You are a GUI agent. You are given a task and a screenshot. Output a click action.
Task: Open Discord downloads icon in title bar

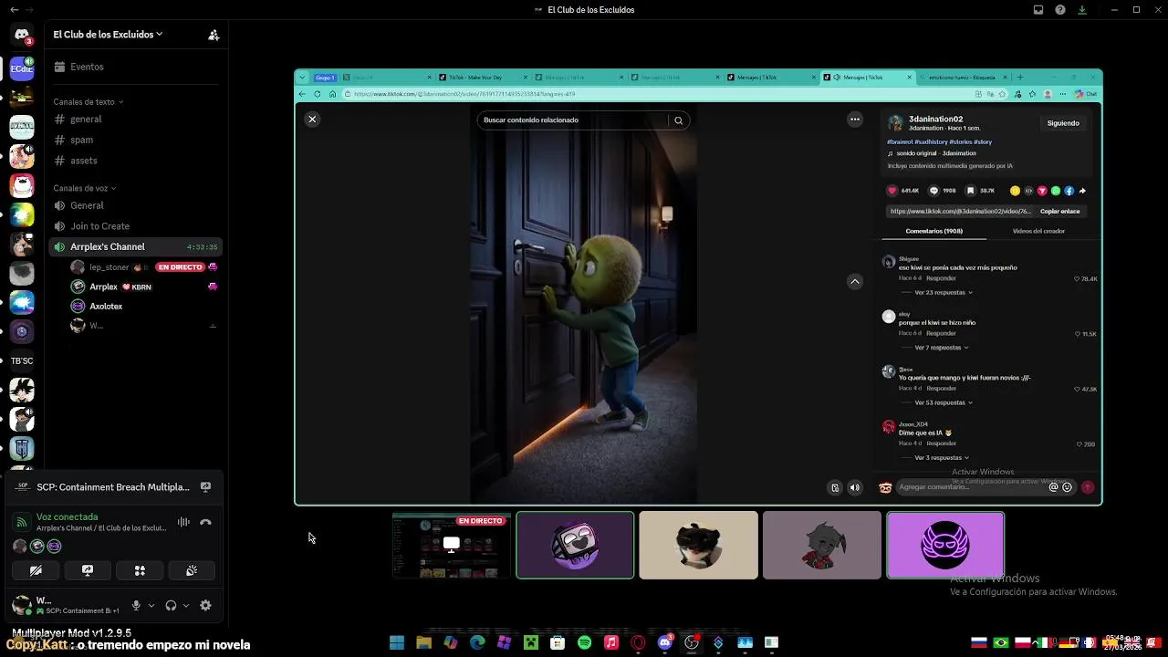(x=1082, y=10)
